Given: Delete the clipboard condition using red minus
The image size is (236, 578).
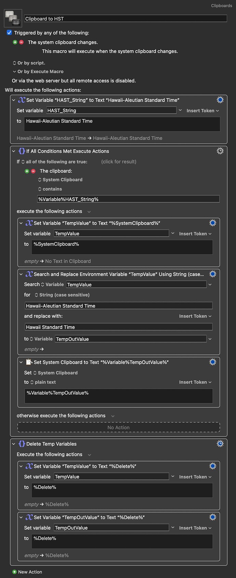Looking at the screenshot, I should point(33,171).
